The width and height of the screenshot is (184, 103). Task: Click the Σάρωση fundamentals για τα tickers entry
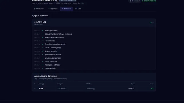[x=58, y=34]
